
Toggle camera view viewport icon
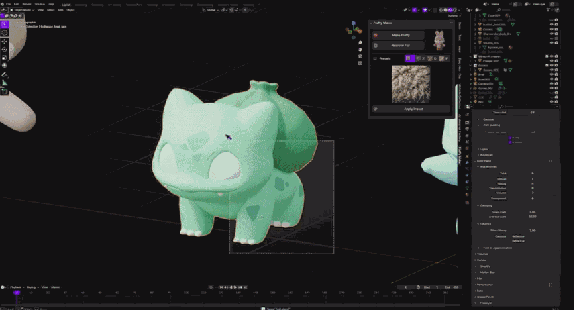360,56
